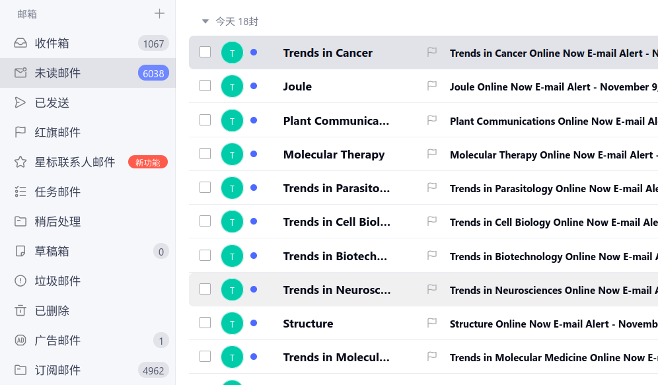Click the Structure sender avatar

click(232, 324)
